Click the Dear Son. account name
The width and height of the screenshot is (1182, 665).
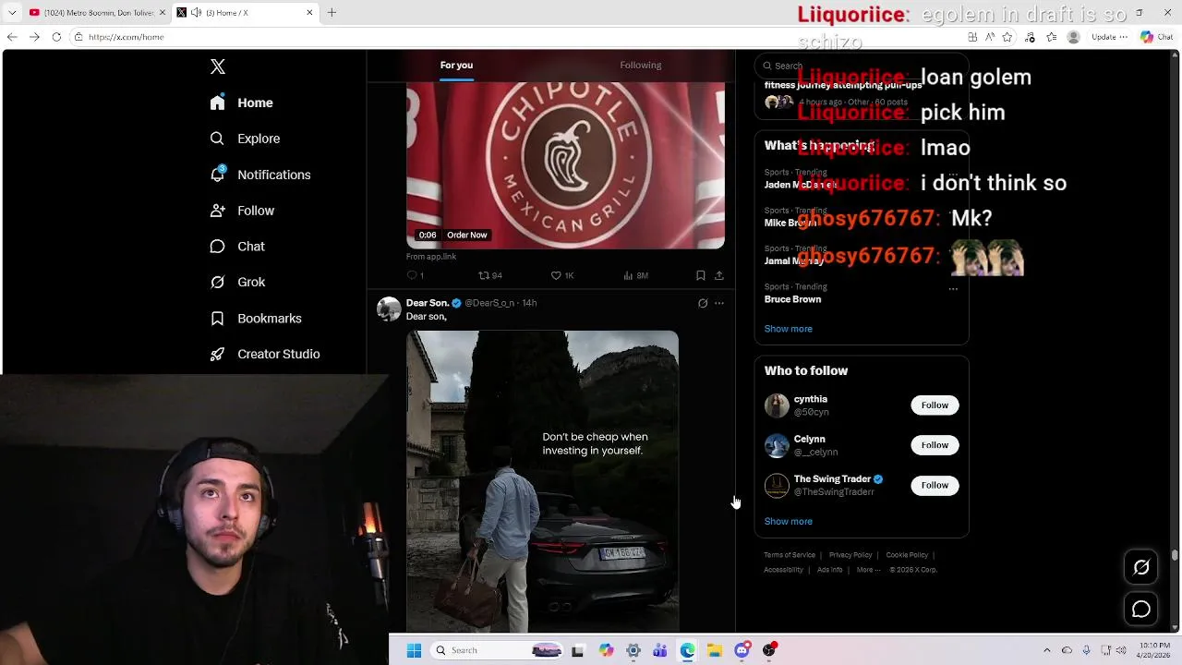tap(428, 303)
